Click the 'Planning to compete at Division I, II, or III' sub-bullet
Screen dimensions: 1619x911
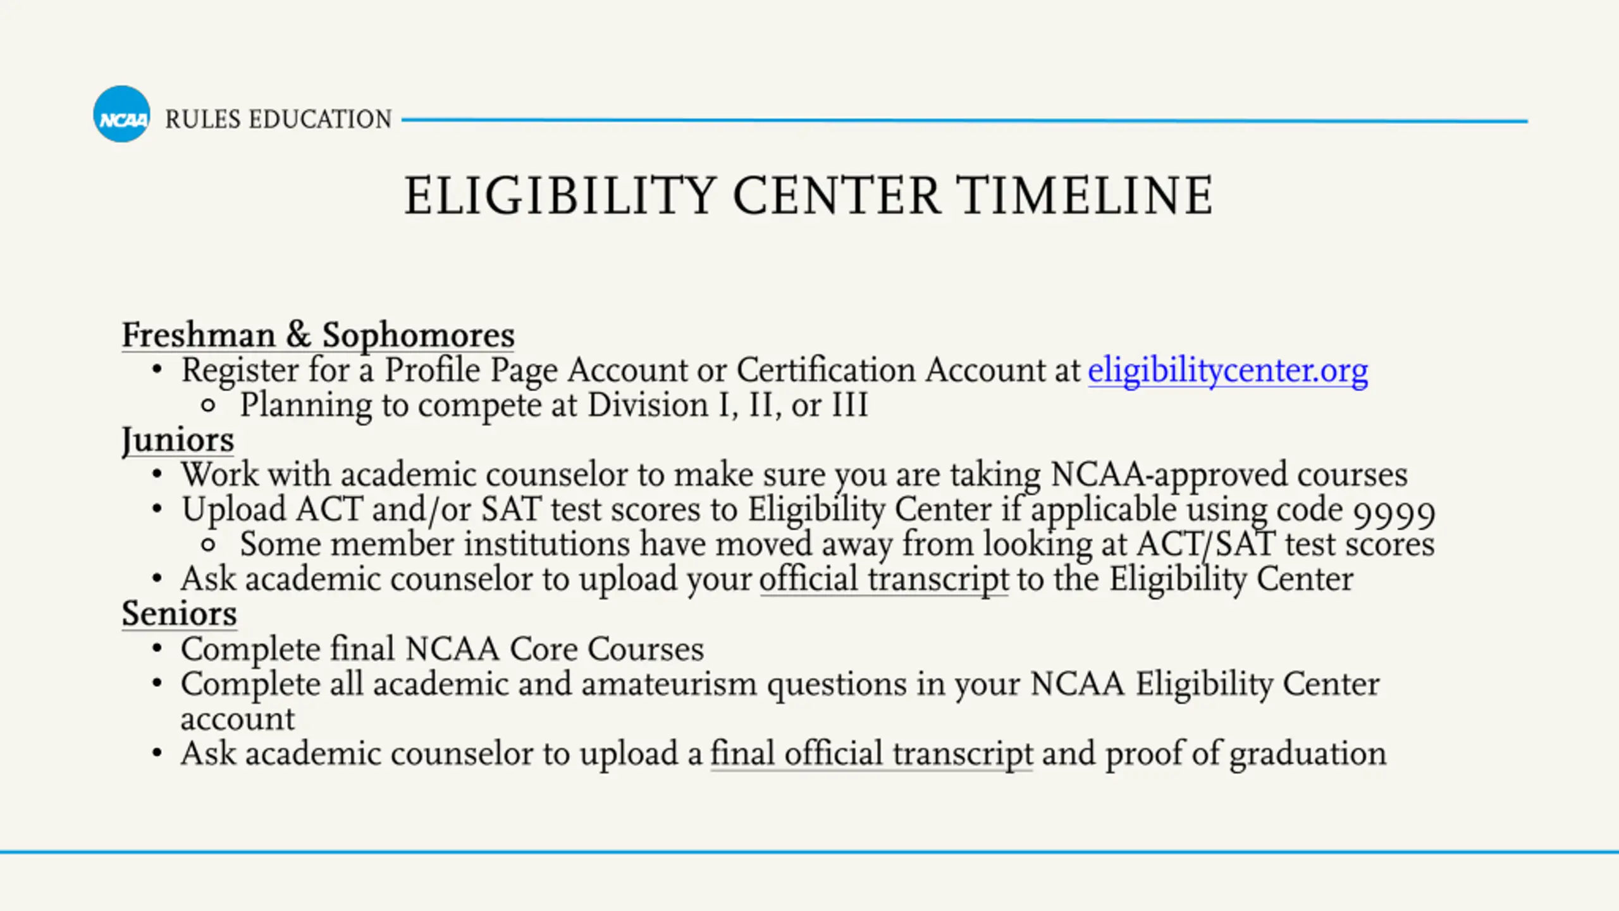[x=554, y=406]
